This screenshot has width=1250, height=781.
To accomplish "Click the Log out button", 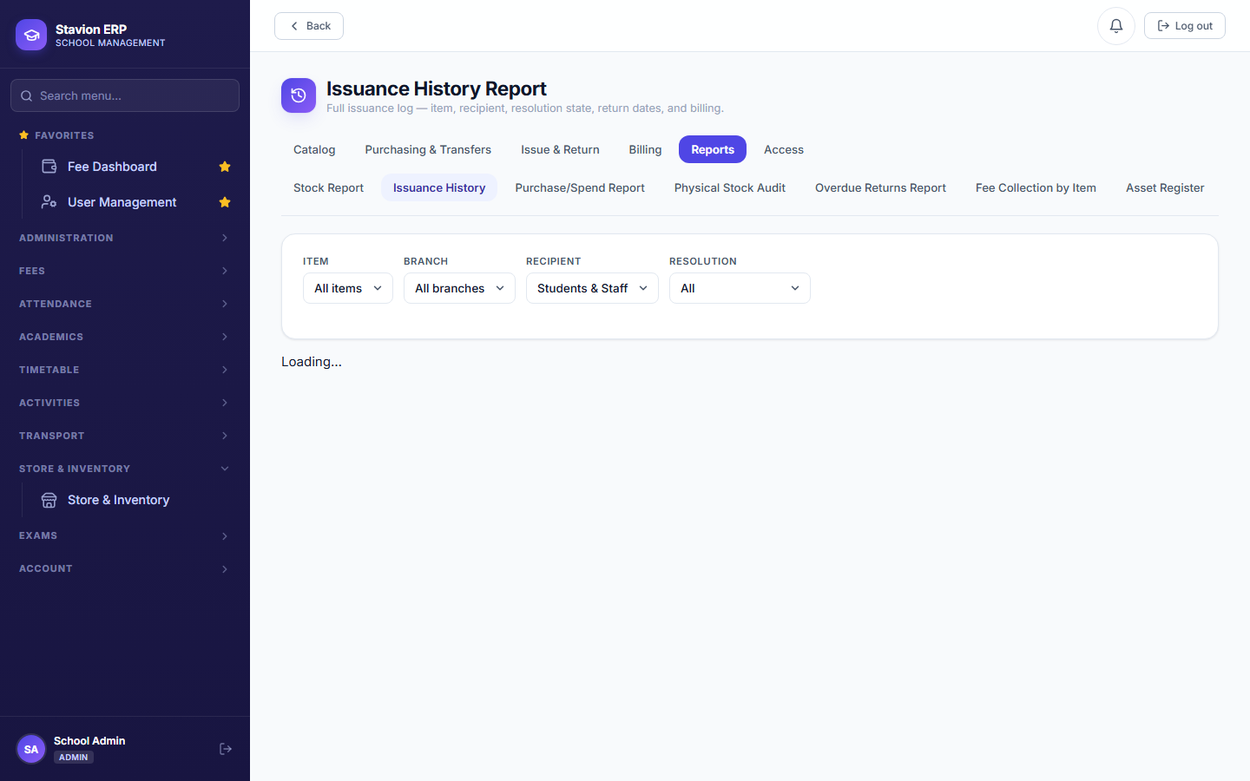I will point(1184,26).
